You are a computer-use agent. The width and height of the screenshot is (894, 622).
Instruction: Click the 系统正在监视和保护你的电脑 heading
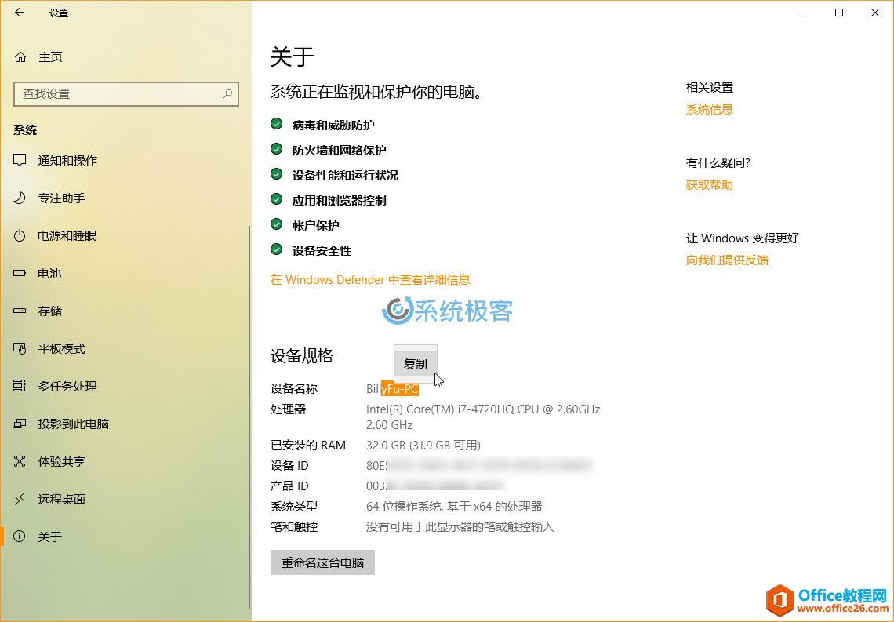(x=376, y=92)
